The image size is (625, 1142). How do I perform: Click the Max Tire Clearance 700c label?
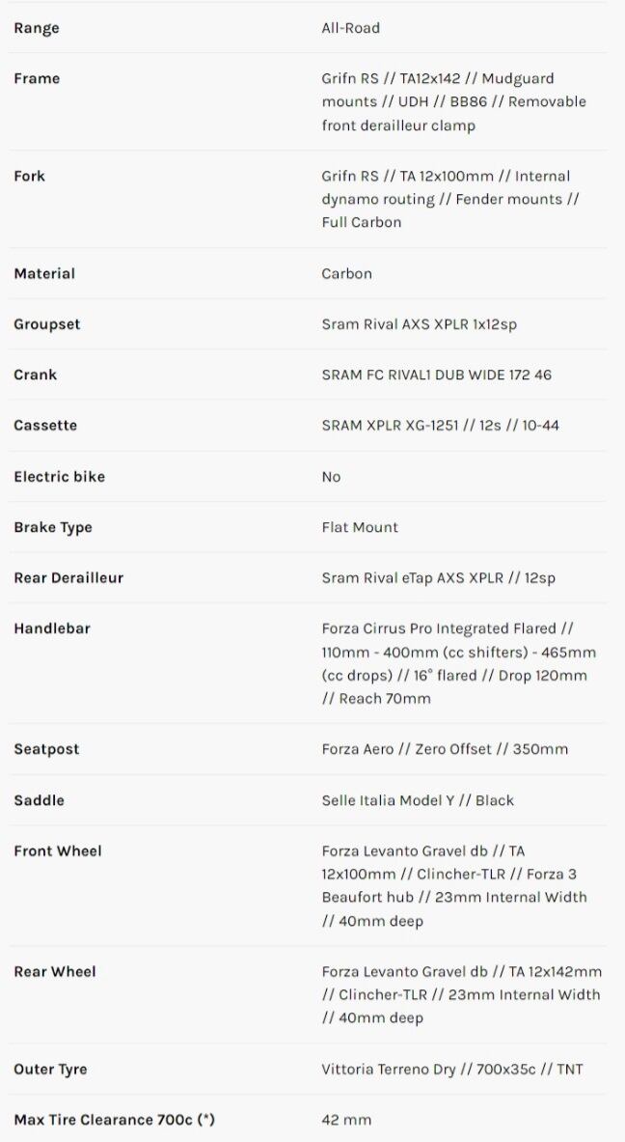[114, 1120]
